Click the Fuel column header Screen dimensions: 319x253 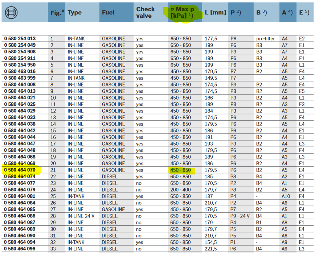pyautogui.click(x=108, y=13)
